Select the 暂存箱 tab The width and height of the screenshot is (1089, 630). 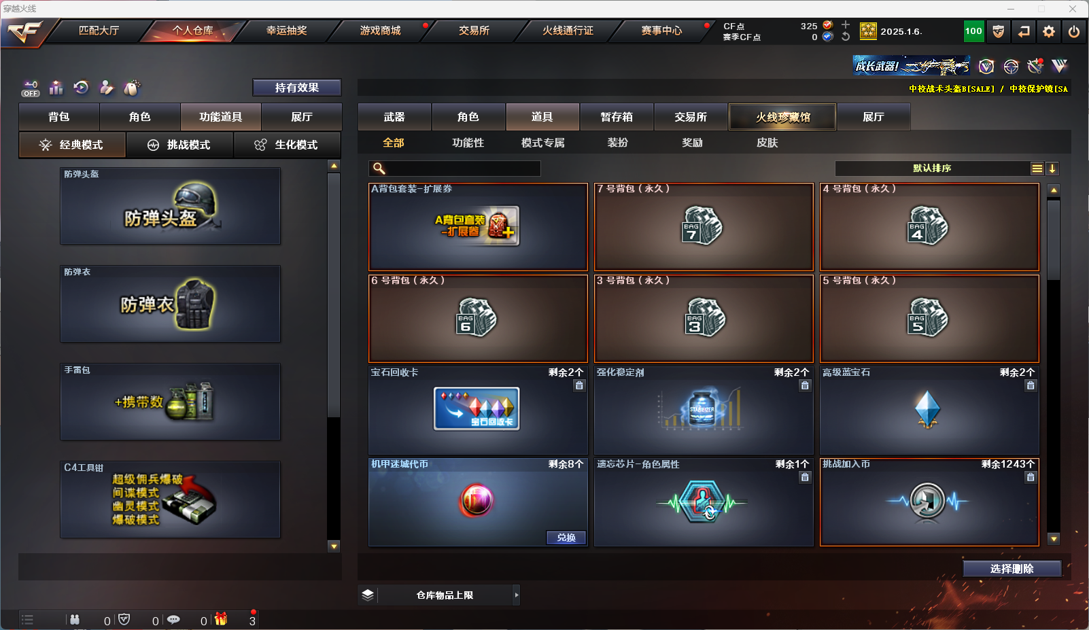point(617,117)
